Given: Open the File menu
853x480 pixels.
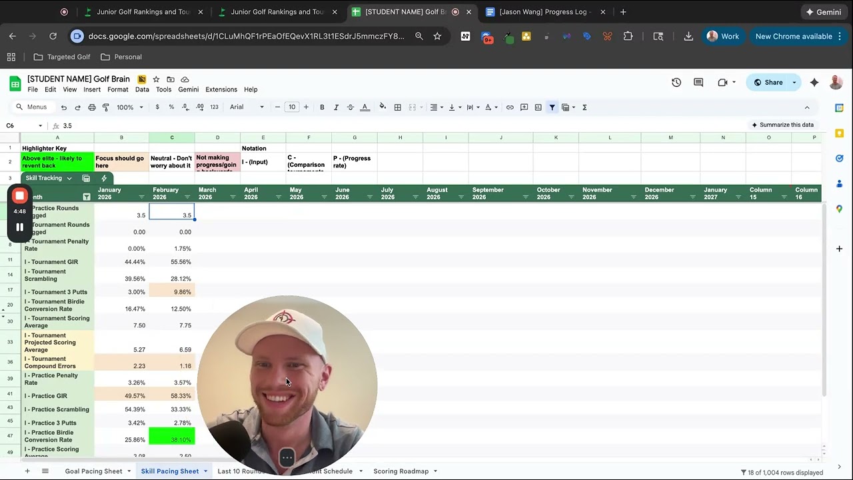Looking at the screenshot, I should [x=33, y=89].
